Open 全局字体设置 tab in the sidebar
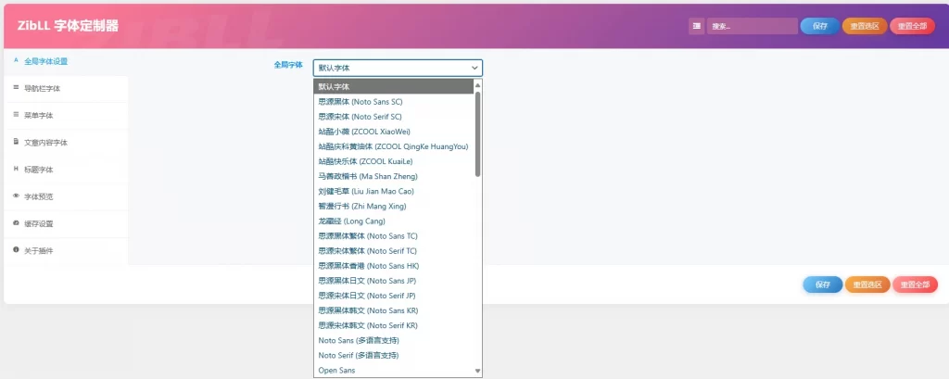Image resolution: width=949 pixels, height=379 pixels. 45,61
